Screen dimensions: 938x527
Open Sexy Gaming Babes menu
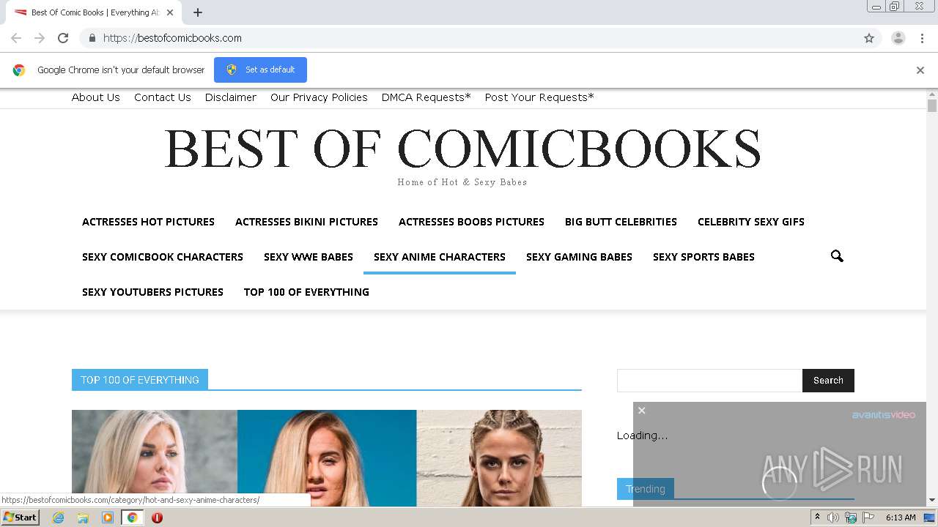(579, 257)
